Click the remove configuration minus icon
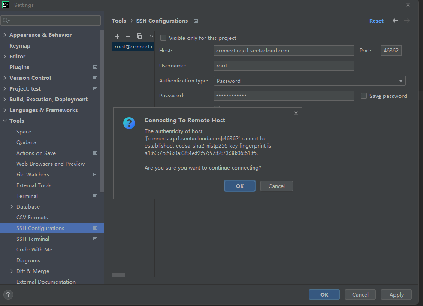Screen dimensions: 423x306 (x=128, y=36)
